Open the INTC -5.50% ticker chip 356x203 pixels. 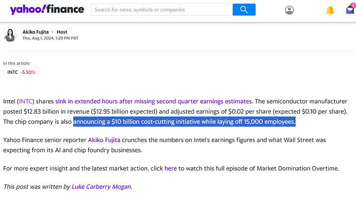(x=21, y=72)
